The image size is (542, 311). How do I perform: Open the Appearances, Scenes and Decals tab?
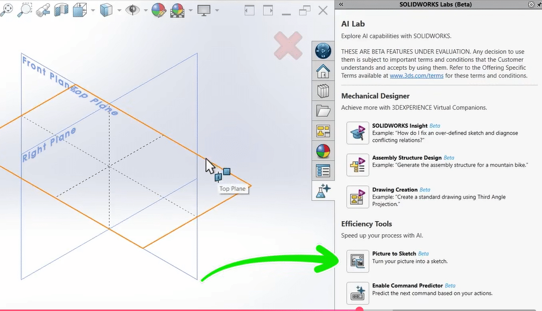(x=323, y=151)
